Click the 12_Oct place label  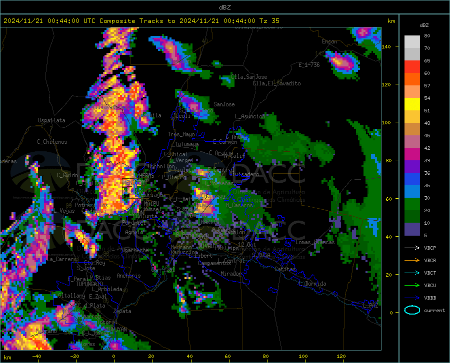click(x=247, y=244)
